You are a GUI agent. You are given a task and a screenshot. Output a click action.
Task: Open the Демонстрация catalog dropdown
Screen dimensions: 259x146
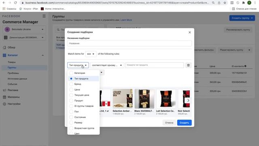coord(24,38)
